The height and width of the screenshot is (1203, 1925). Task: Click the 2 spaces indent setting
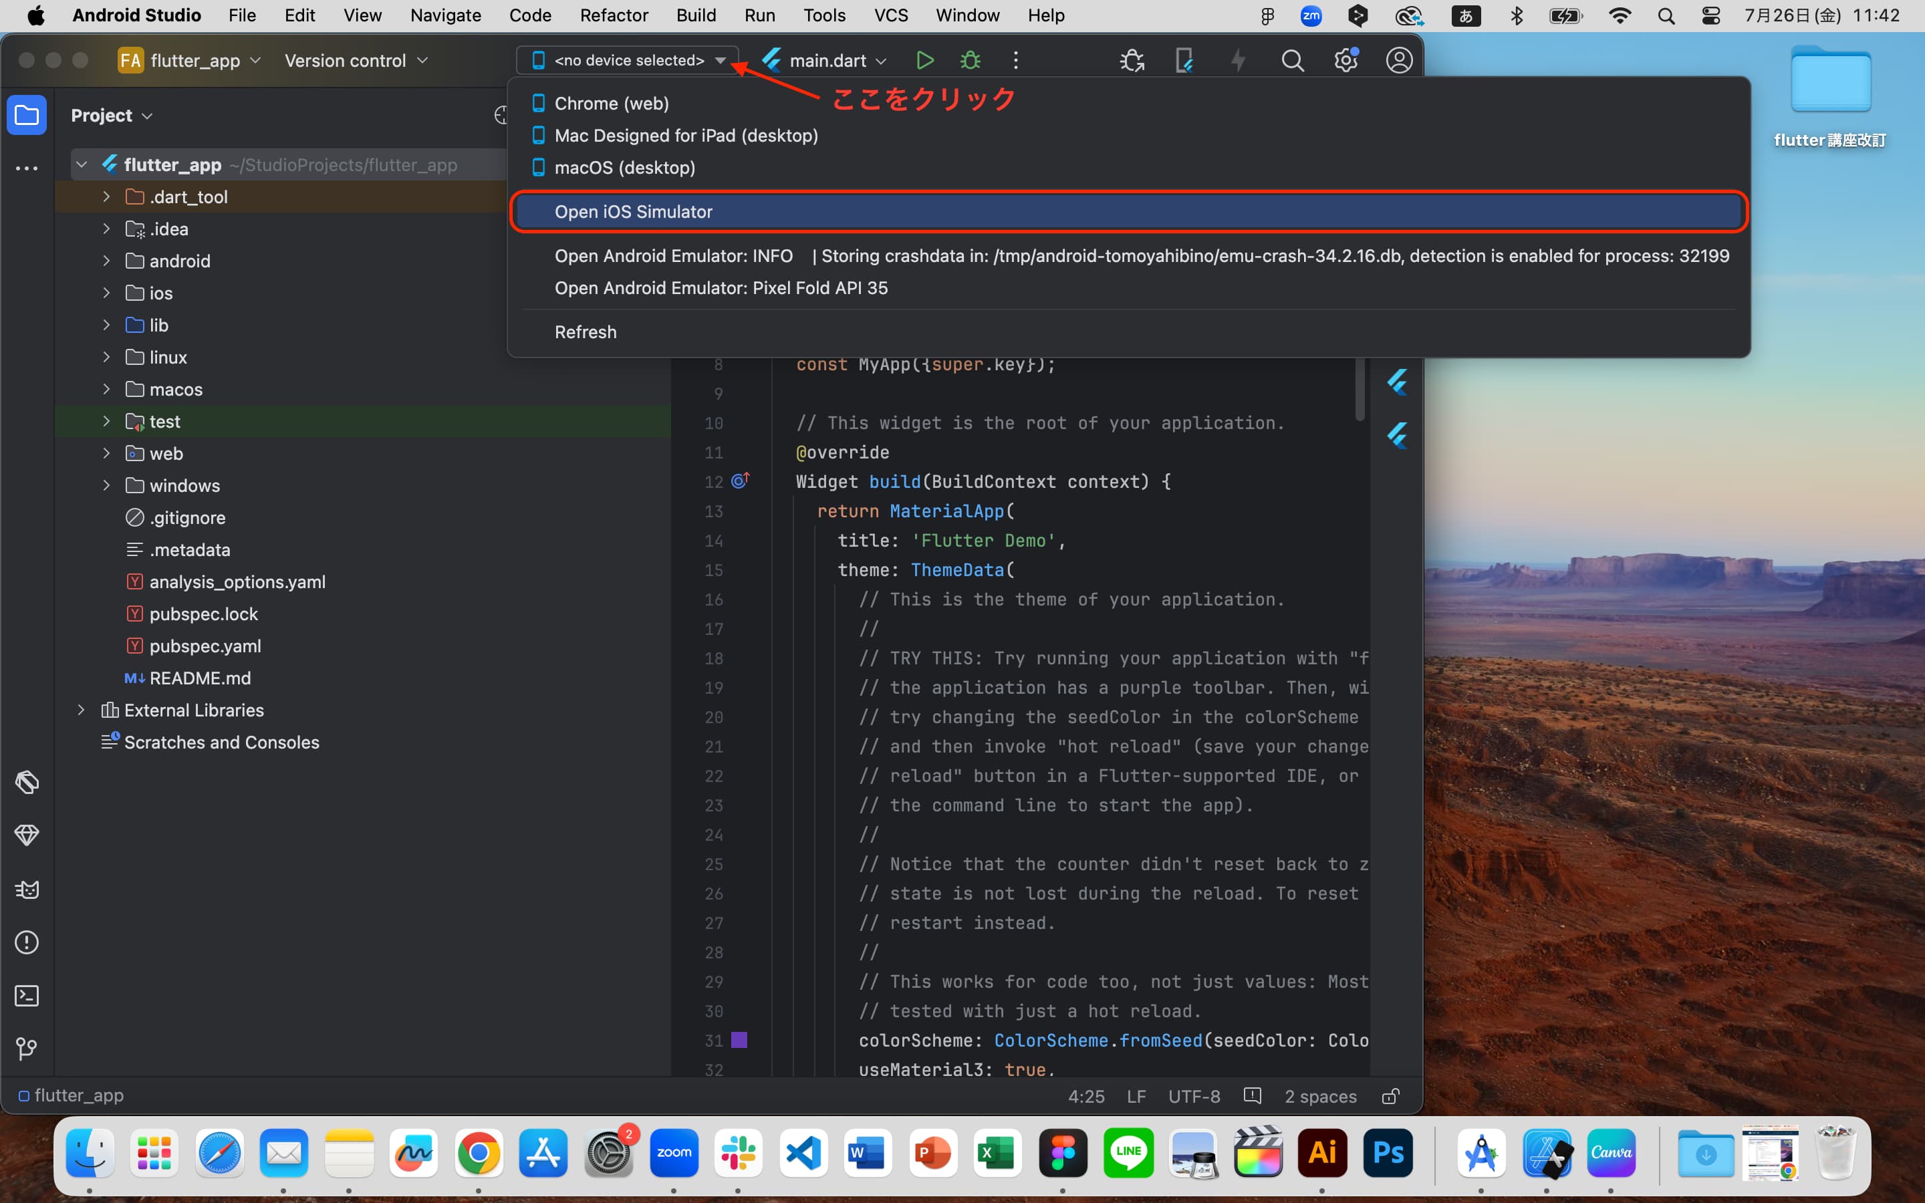(x=1321, y=1096)
